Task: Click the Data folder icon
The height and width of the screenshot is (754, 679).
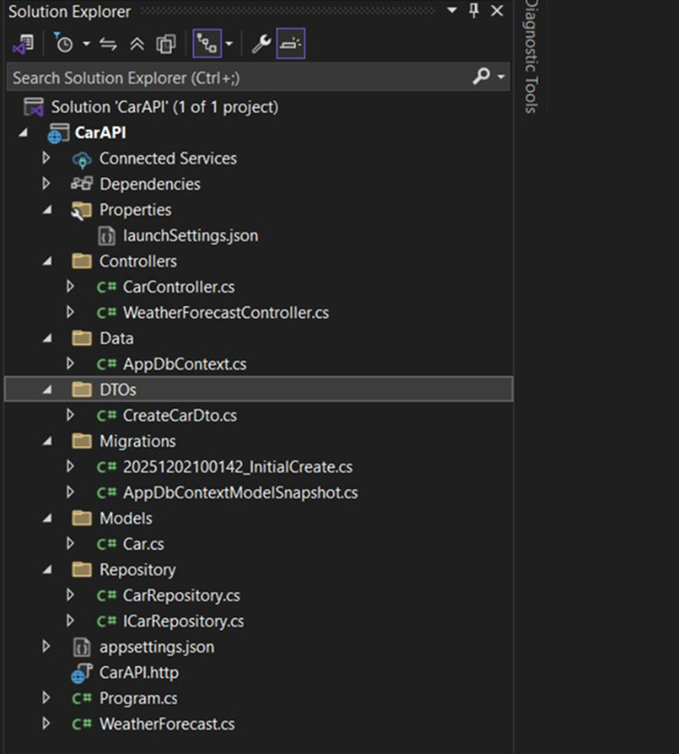Action: [x=82, y=338]
